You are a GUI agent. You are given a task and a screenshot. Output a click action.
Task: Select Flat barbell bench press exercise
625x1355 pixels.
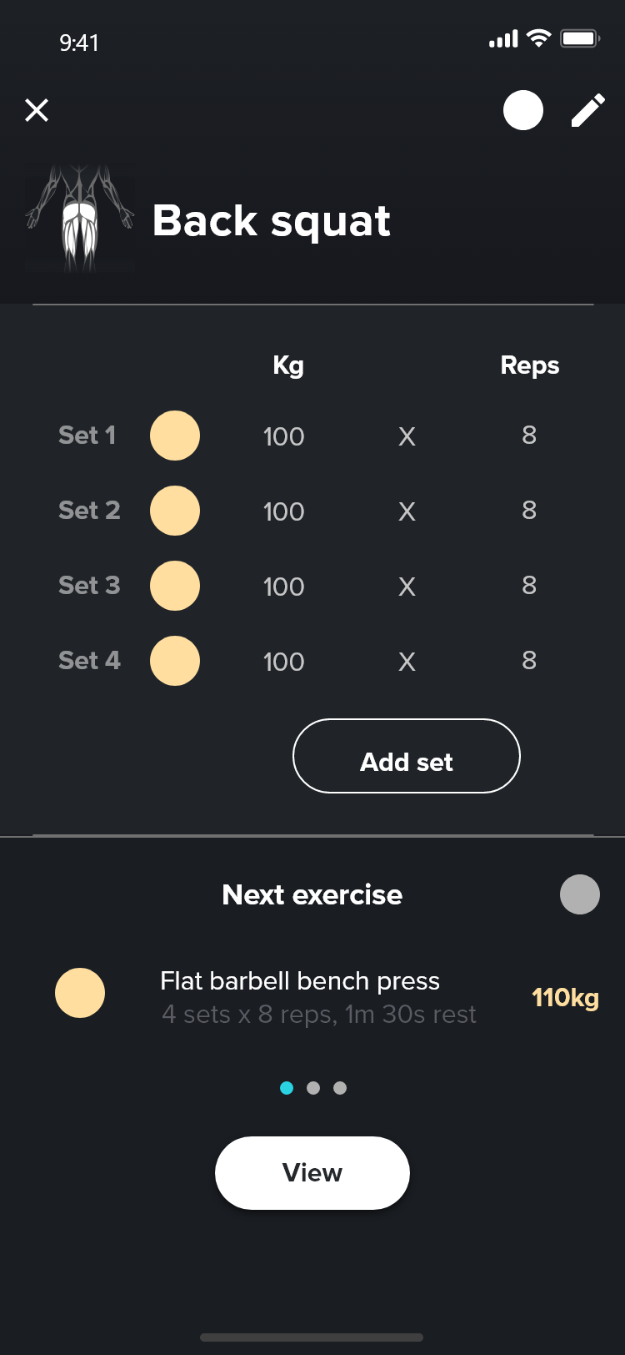coord(300,982)
